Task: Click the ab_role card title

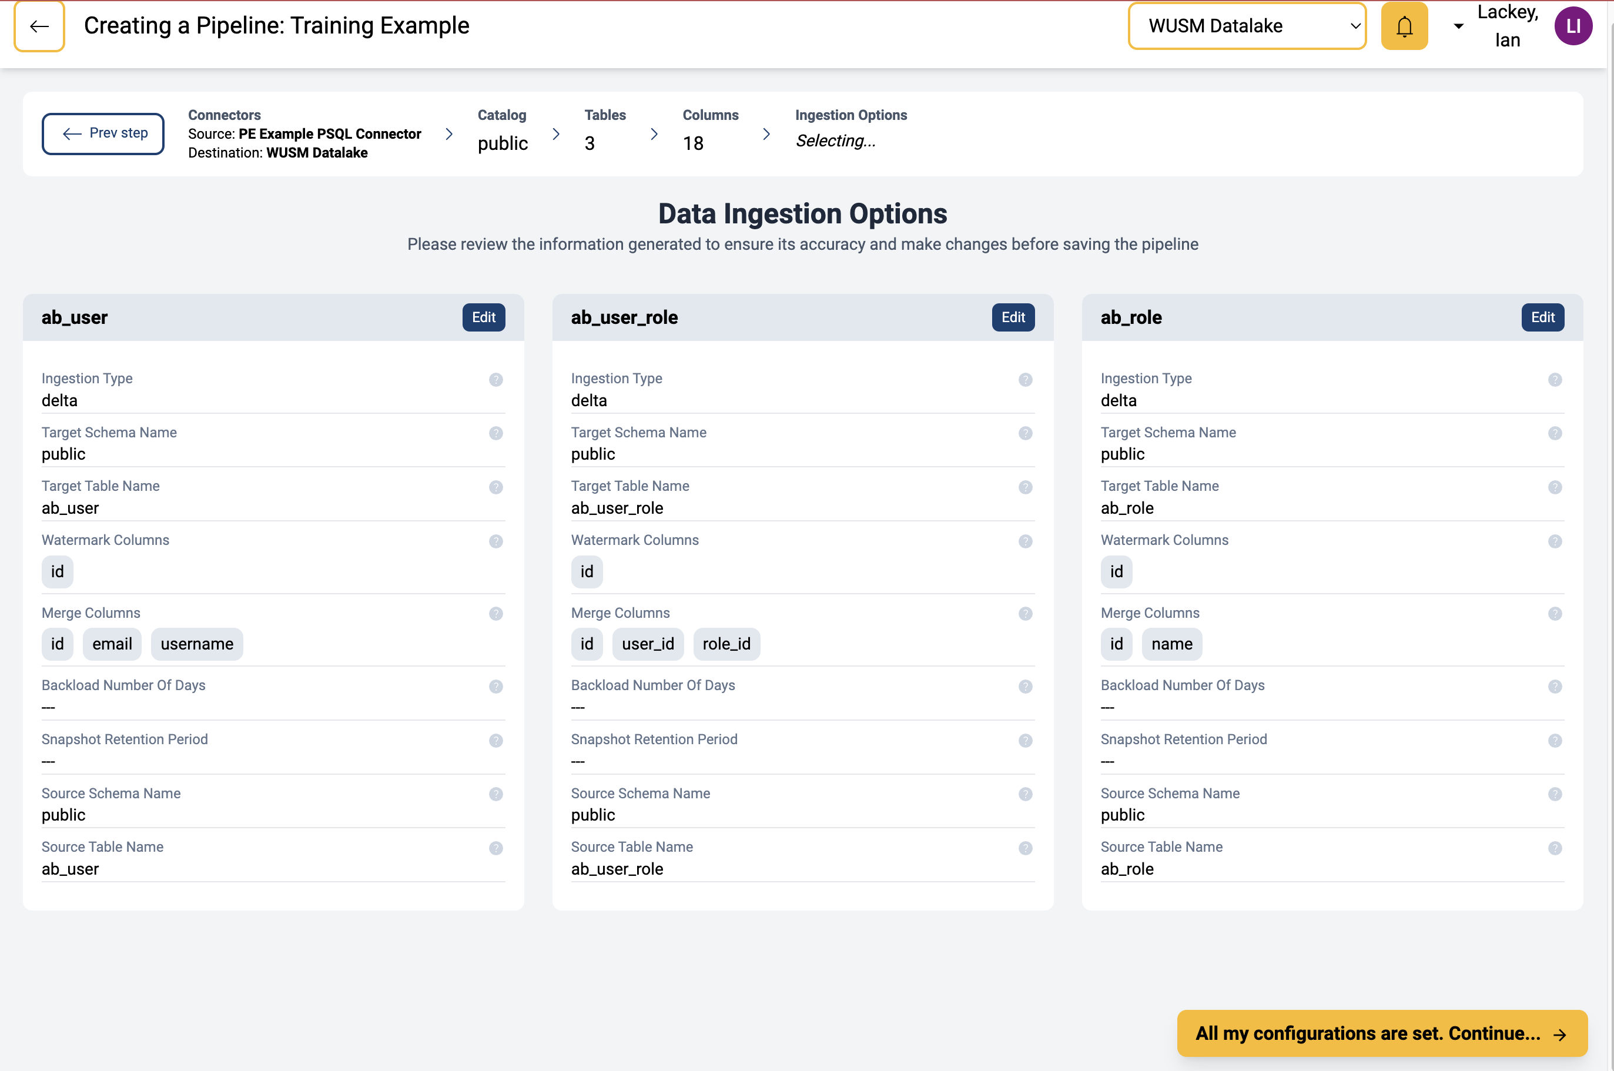Action: point(1131,317)
